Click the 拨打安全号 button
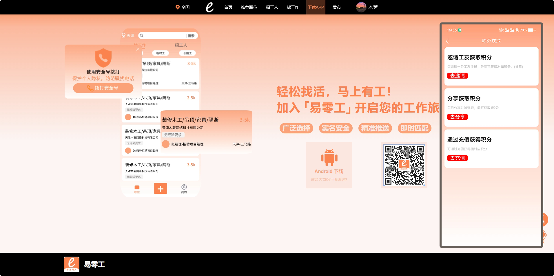Image resolution: width=554 pixels, height=276 pixels. tap(103, 88)
